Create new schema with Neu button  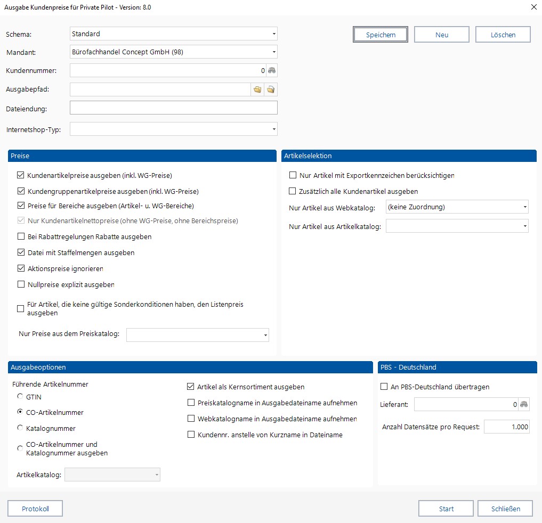(442, 35)
